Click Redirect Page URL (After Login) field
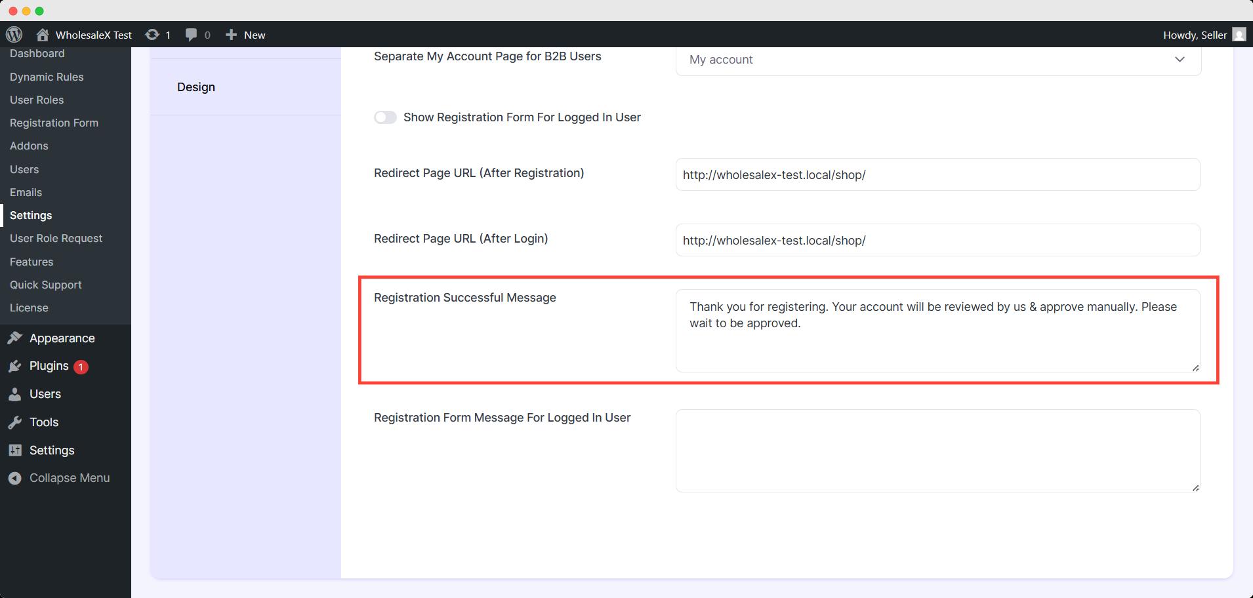This screenshot has height=598, width=1253. (x=938, y=240)
